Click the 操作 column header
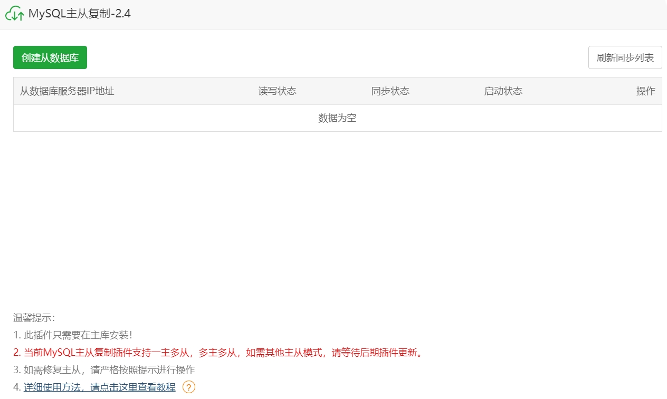This screenshot has width=667, height=399. pyautogui.click(x=646, y=91)
